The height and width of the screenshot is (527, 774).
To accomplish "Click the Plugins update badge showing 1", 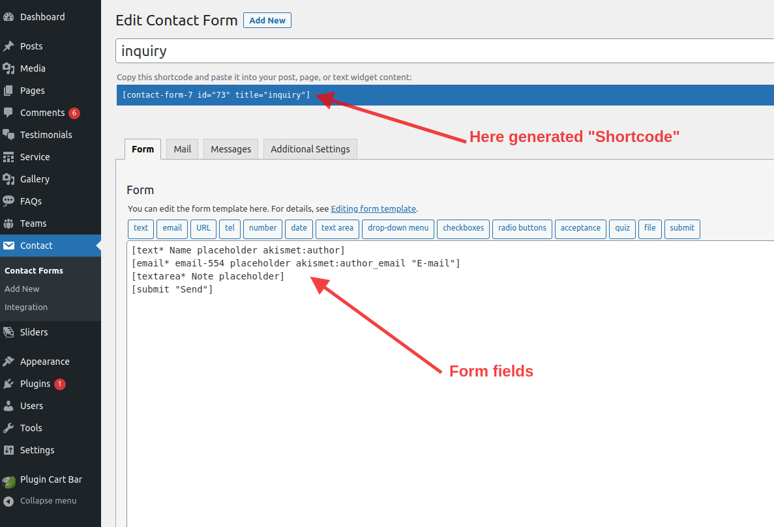I will [x=60, y=384].
